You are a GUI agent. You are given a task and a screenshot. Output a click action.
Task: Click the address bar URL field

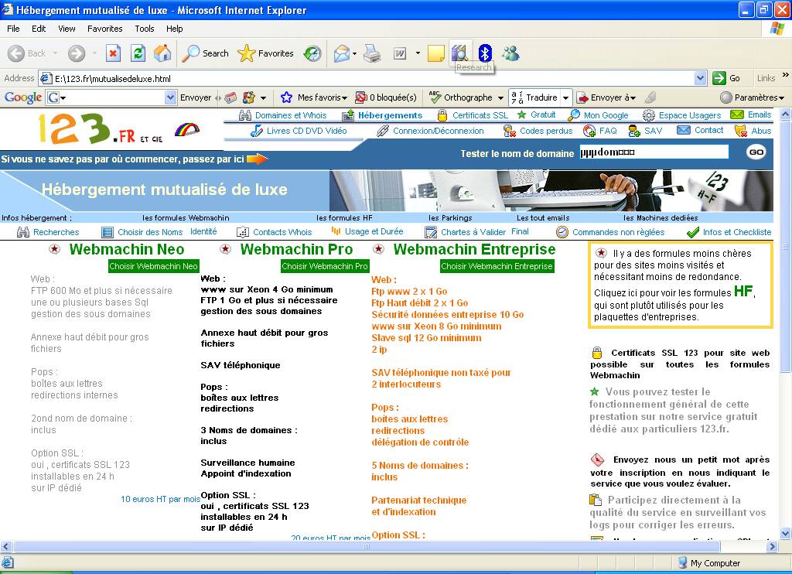point(374,78)
